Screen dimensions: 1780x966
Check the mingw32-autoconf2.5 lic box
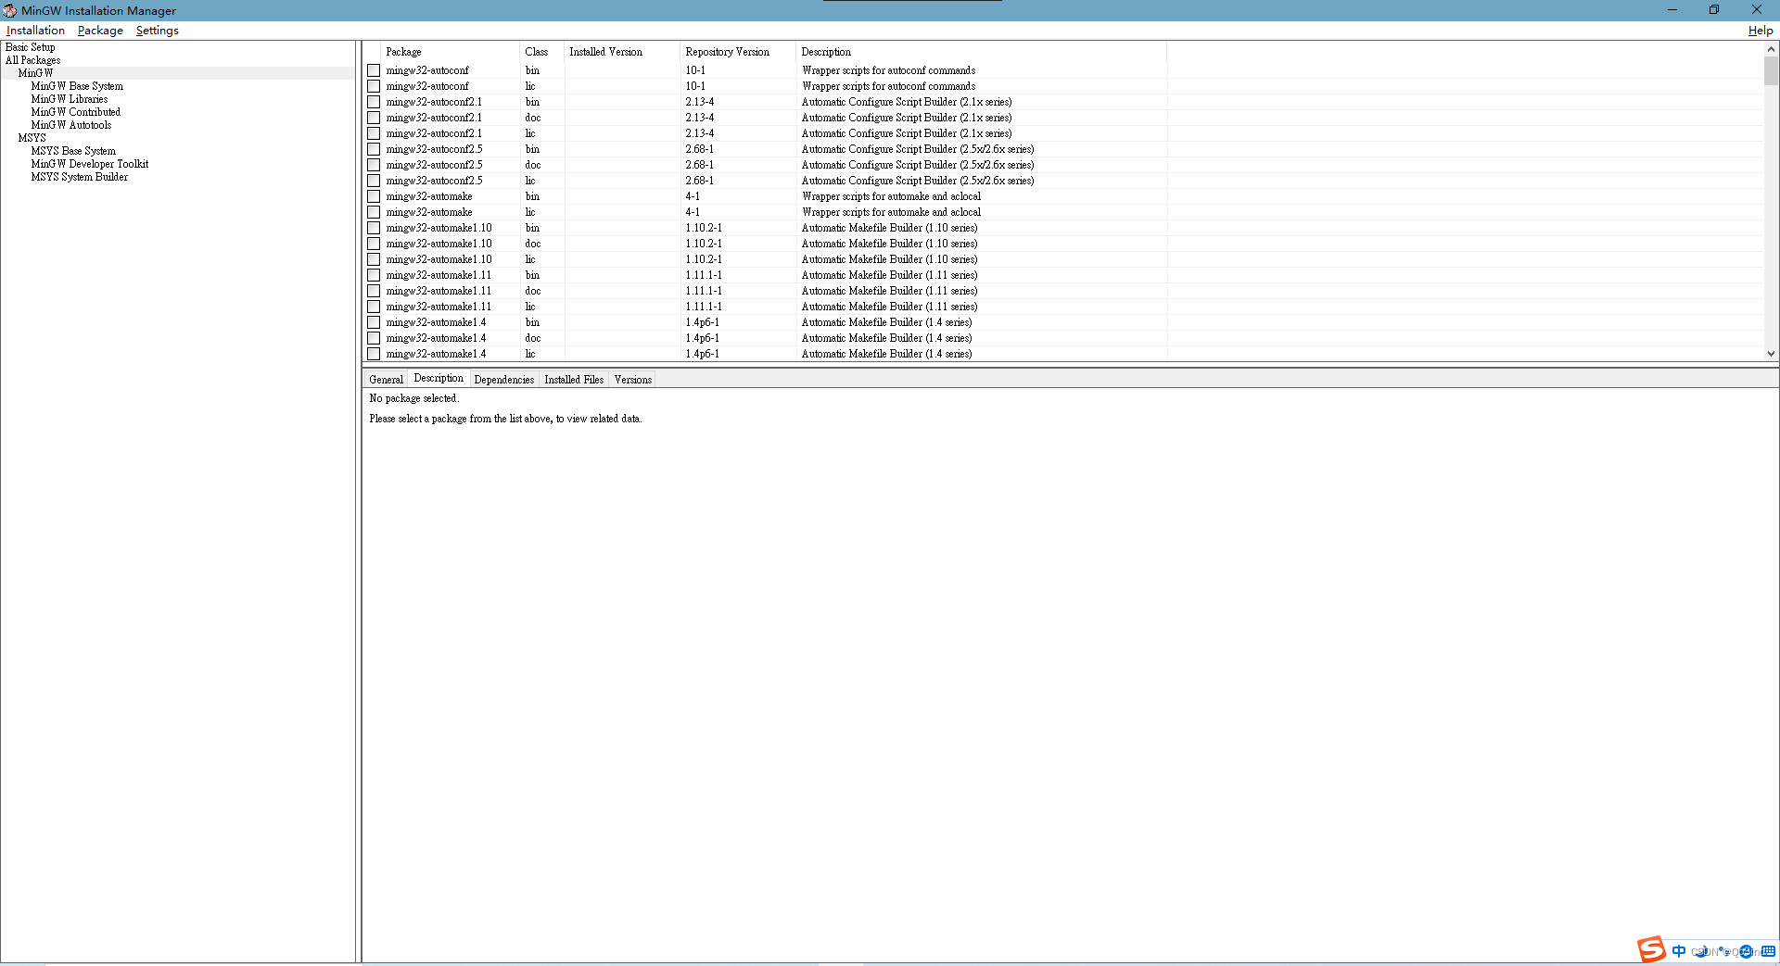click(374, 181)
